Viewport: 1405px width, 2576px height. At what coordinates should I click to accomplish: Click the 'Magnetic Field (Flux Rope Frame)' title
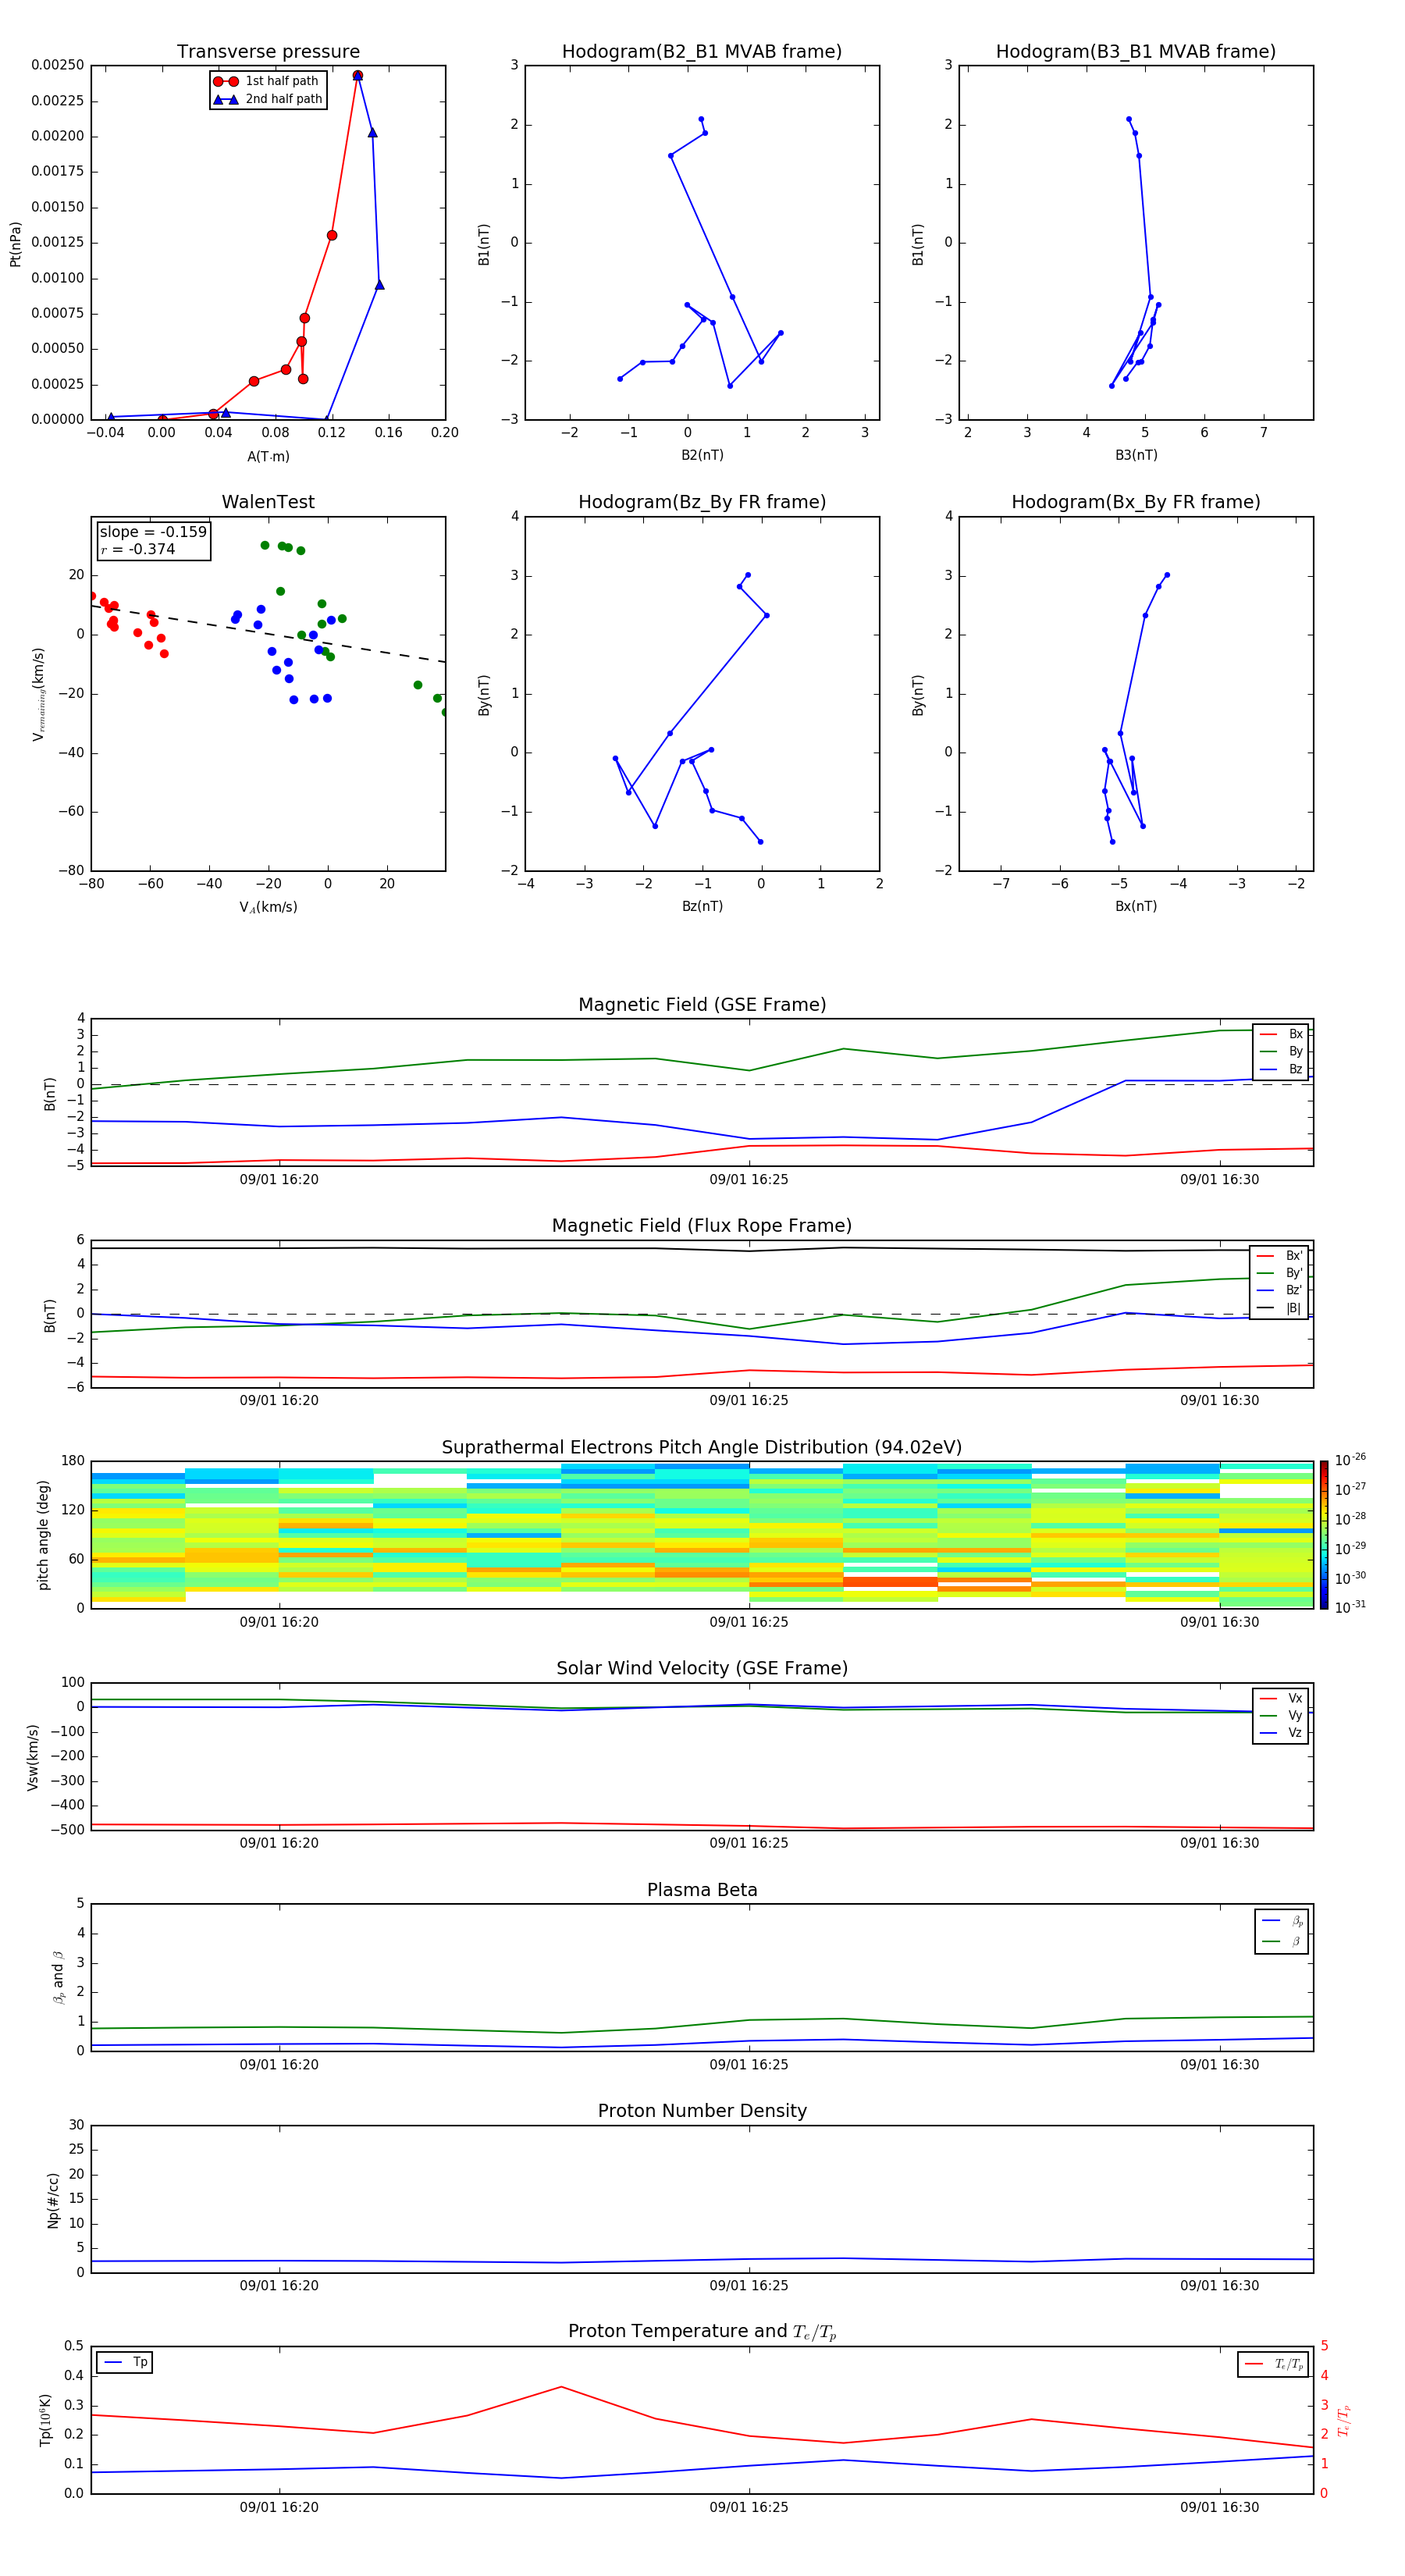pos(702,1225)
